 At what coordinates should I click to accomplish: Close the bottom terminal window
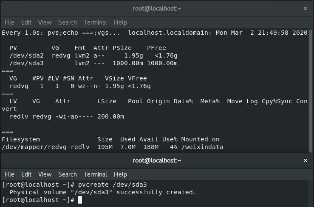pos(305,160)
